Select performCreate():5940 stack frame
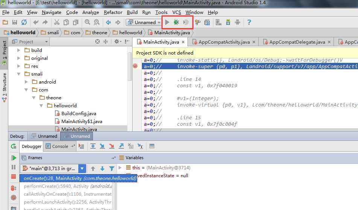The width and height of the screenshot is (358, 210). [x=67, y=186]
